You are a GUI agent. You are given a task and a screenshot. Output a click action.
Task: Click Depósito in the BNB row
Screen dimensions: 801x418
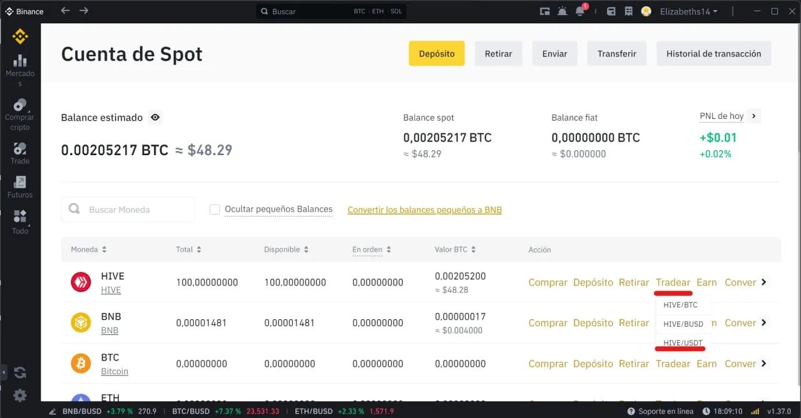click(x=593, y=323)
